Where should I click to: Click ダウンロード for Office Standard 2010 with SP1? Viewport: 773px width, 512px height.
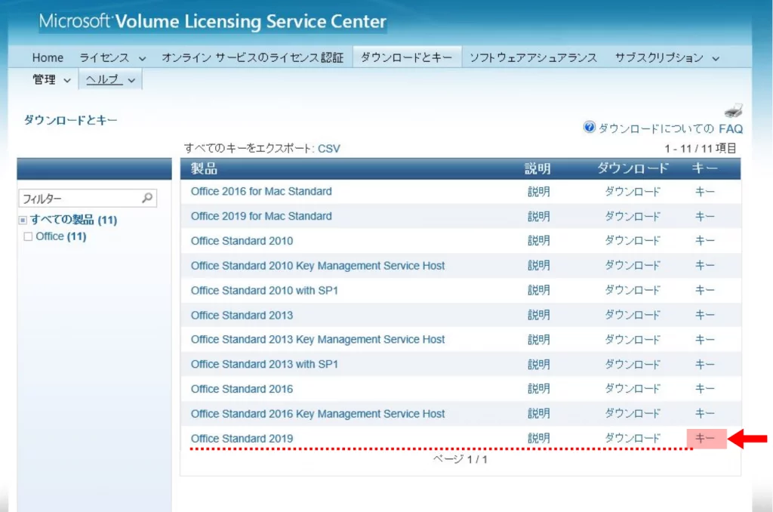click(632, 290)
